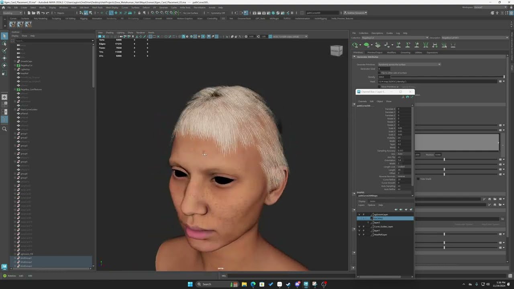514x289 pixels.
Task: Toggle visibility V of xgGroomLayer
Action: [x=359, y=214]
